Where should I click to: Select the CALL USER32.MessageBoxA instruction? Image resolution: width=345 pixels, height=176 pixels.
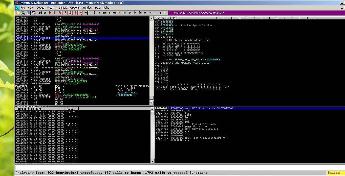click(x=73, y=95)
